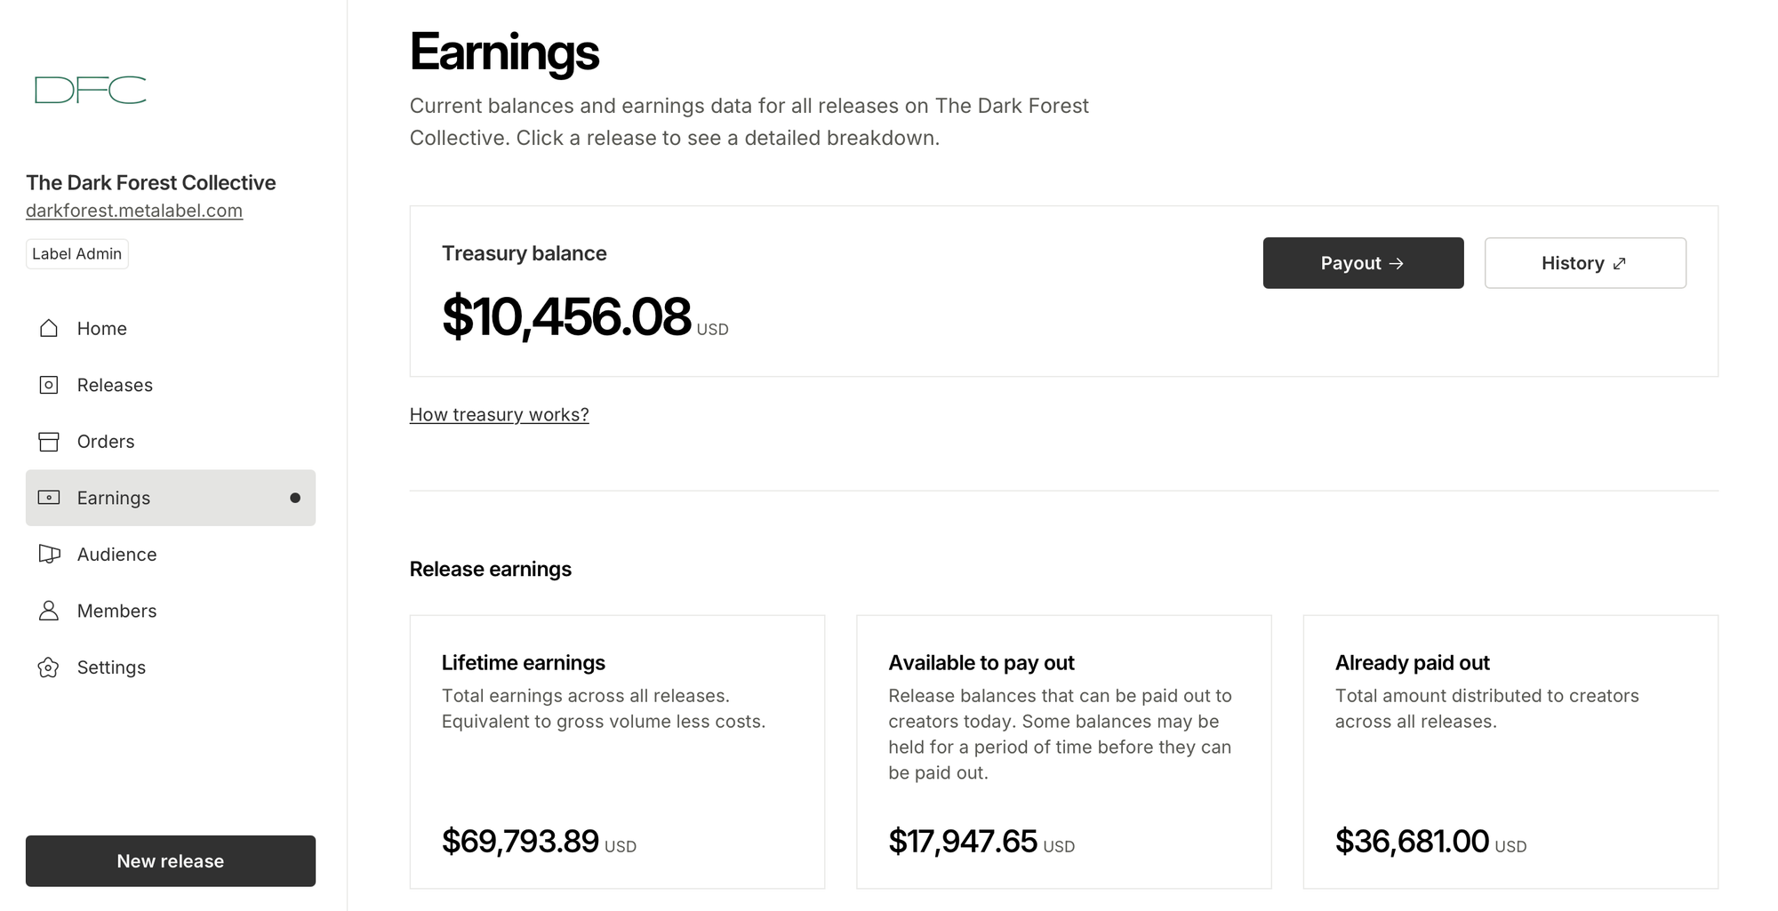Click the Home house icon
This screenshot has height=911, width=1778.
click(49, 329)
